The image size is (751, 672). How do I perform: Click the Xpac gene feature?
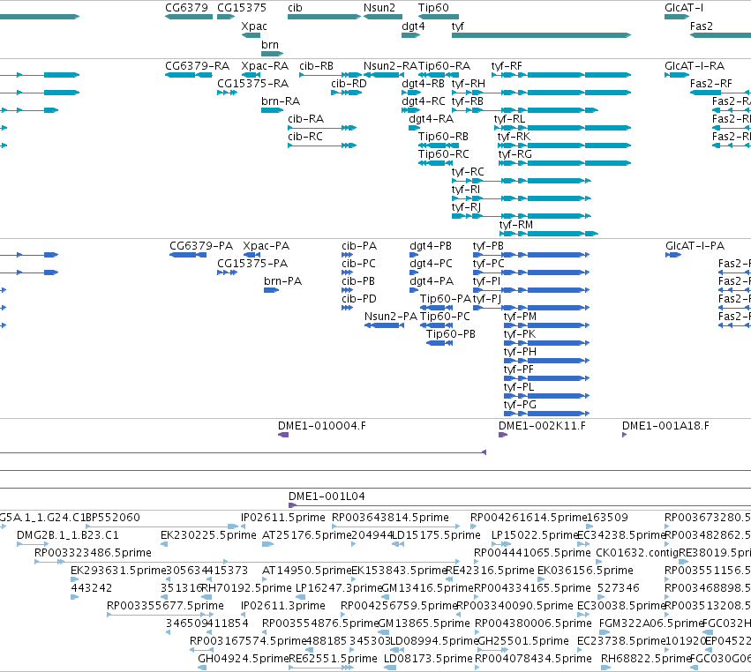(251, 35)
